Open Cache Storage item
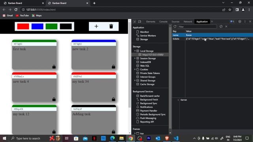The image size is (253, 142). (x=147, y=84)
